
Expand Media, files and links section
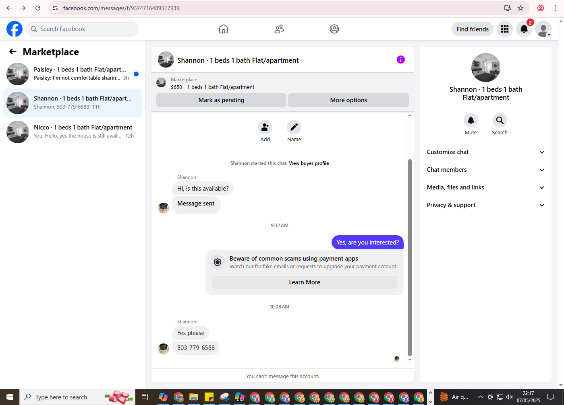pos(486,187)
